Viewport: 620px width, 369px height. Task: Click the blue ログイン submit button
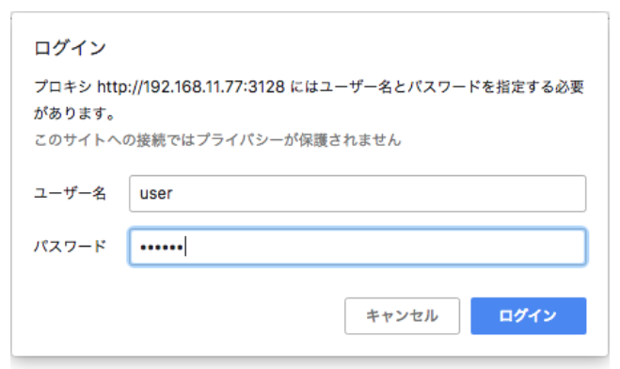(x=528, y=315)
